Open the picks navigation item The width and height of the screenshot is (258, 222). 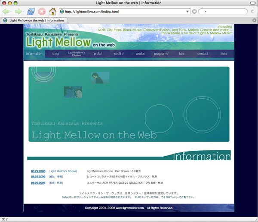[98, 54]
